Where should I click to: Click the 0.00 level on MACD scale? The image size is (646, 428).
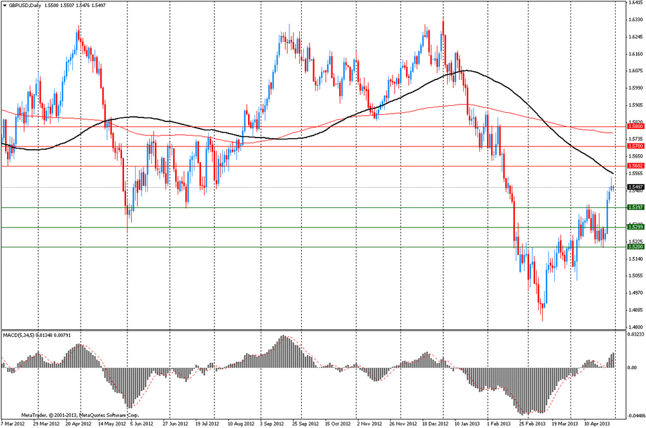[633, 368]
